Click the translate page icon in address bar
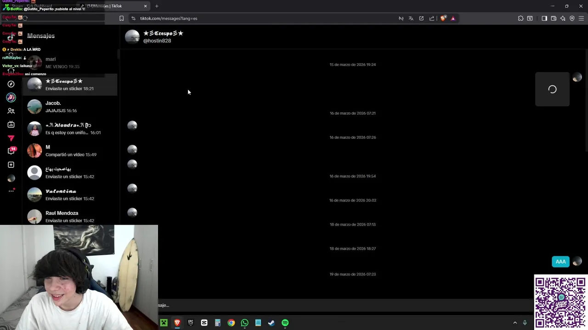The width and height of the screenshot is (588, 330). pos(411,18)
